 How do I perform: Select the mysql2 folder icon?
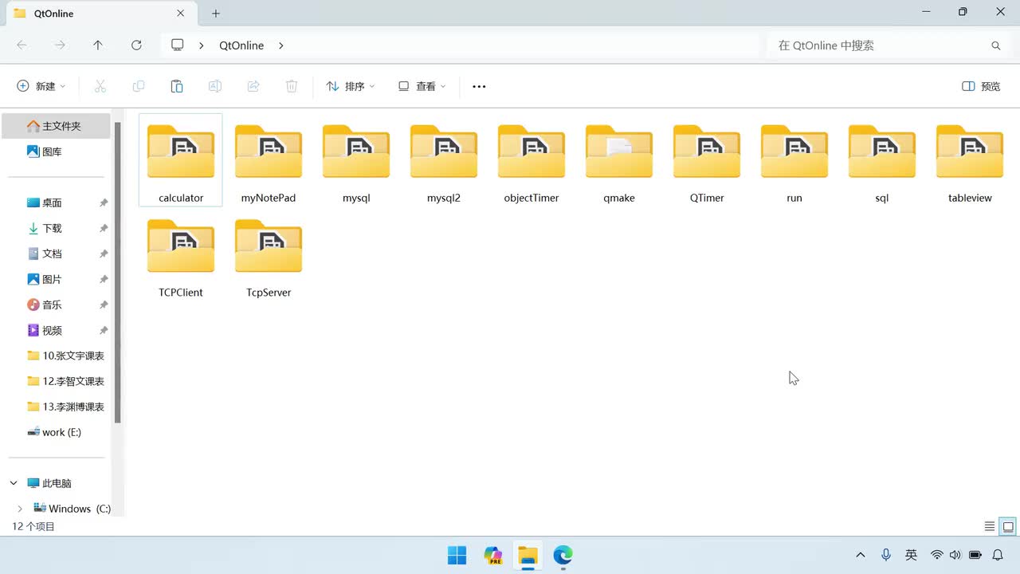click(x=444, y=151)
